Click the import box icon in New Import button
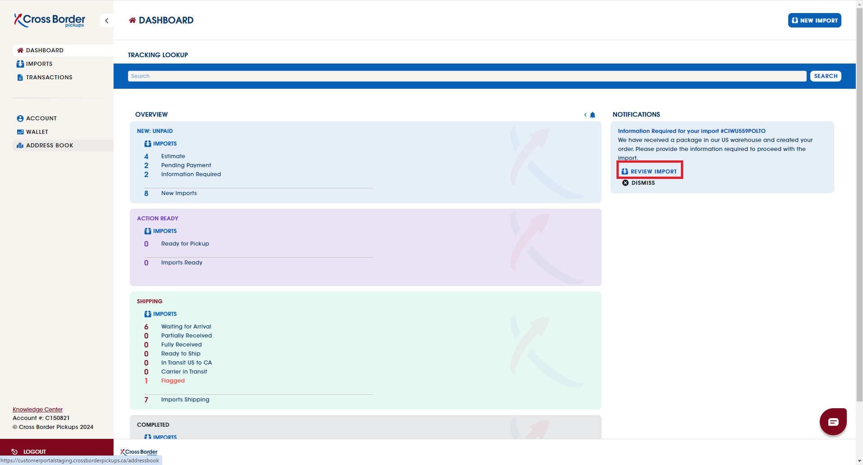Image resolution: width=863 pixels, height=465 pixels. pyautogui.click(x=795, y=20)
